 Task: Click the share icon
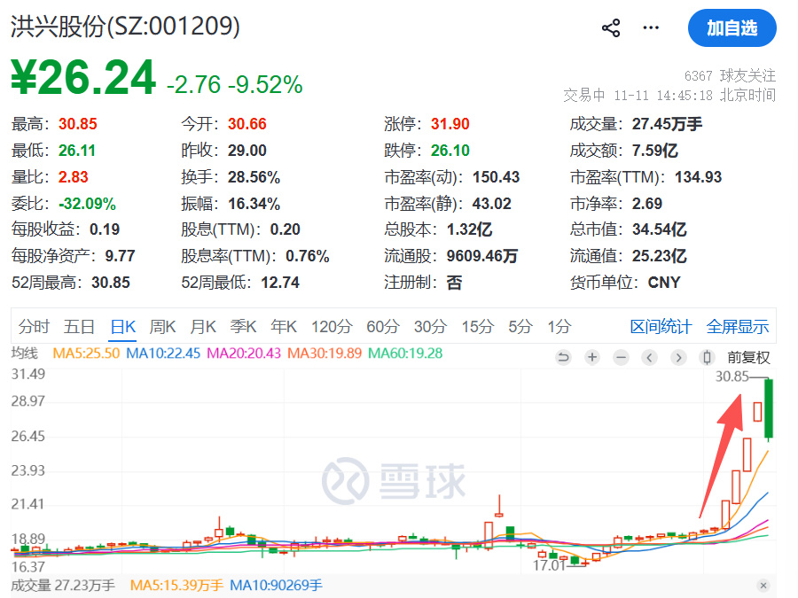click(611, 28)
